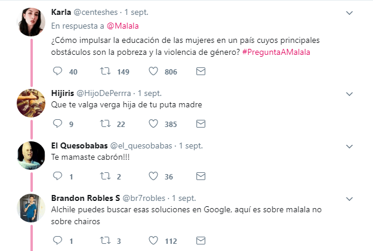Image resolution: width=373 pixels, height=251 pixels.
Task: Open Karla's profile picture
Action: pyautogui.click(x=31, y=21)
